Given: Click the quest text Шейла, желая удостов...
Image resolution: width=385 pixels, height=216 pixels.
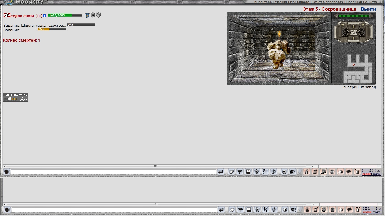Looking at the screenshot, I should point(44,25).
